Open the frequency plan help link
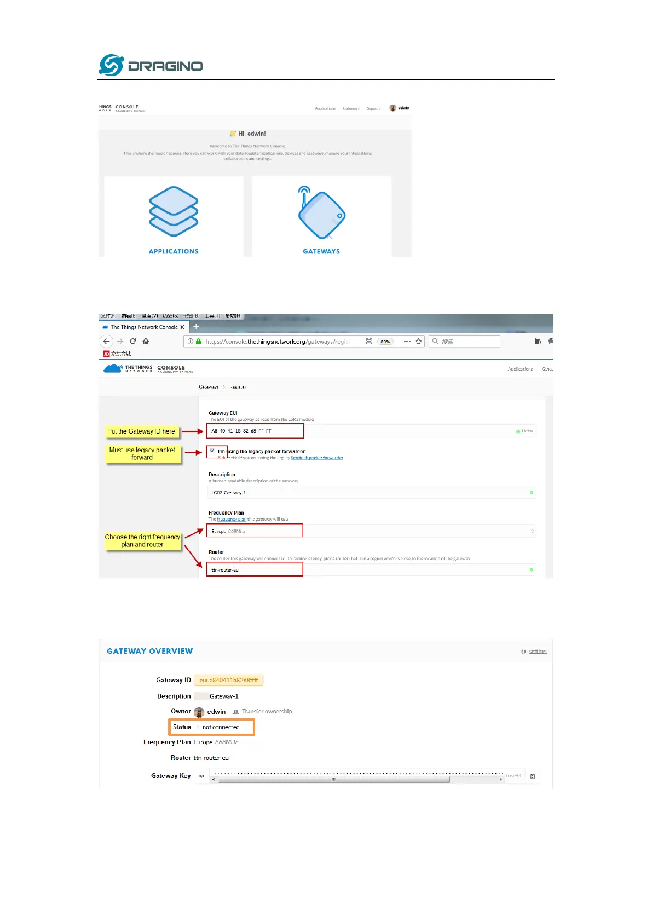652x922 pixels. tap(232, 519)
